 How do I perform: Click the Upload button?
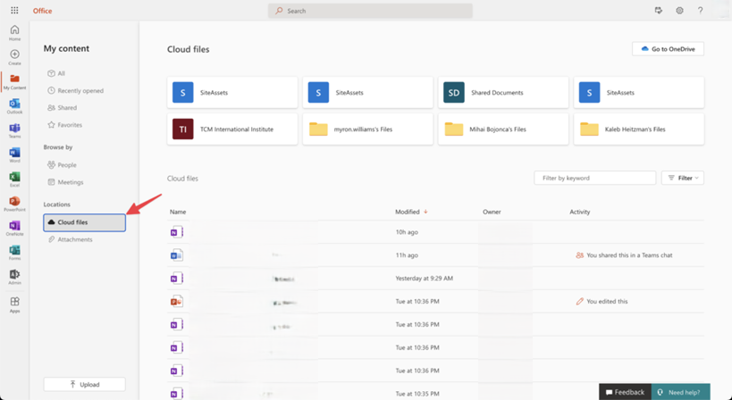(84, 385)
